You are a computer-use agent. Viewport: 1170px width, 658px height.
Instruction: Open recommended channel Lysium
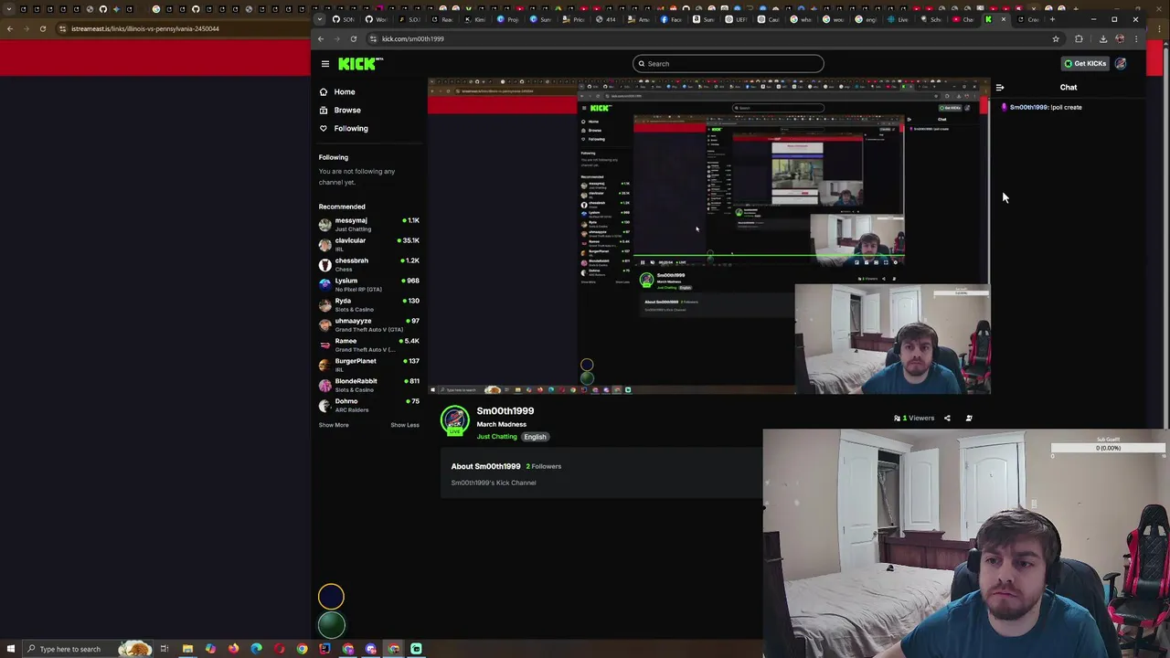tap(369, 284)
